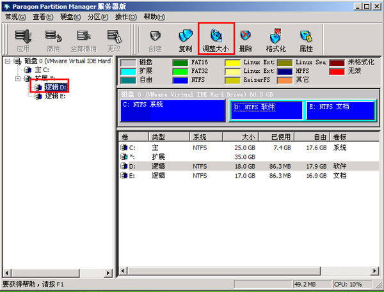Click the FAT32 legend color swatch

pos(180,72)
